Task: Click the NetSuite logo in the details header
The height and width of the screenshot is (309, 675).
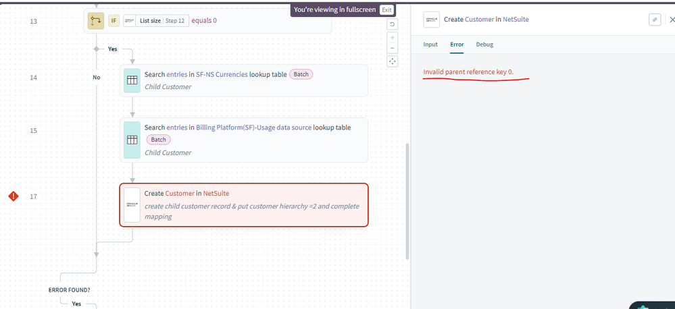Action: click(x=431, y=20)
